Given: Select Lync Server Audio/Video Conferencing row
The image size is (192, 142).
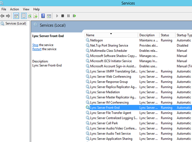Looking at the screenshot, I should pyautogui.click(x=139, y=128).
